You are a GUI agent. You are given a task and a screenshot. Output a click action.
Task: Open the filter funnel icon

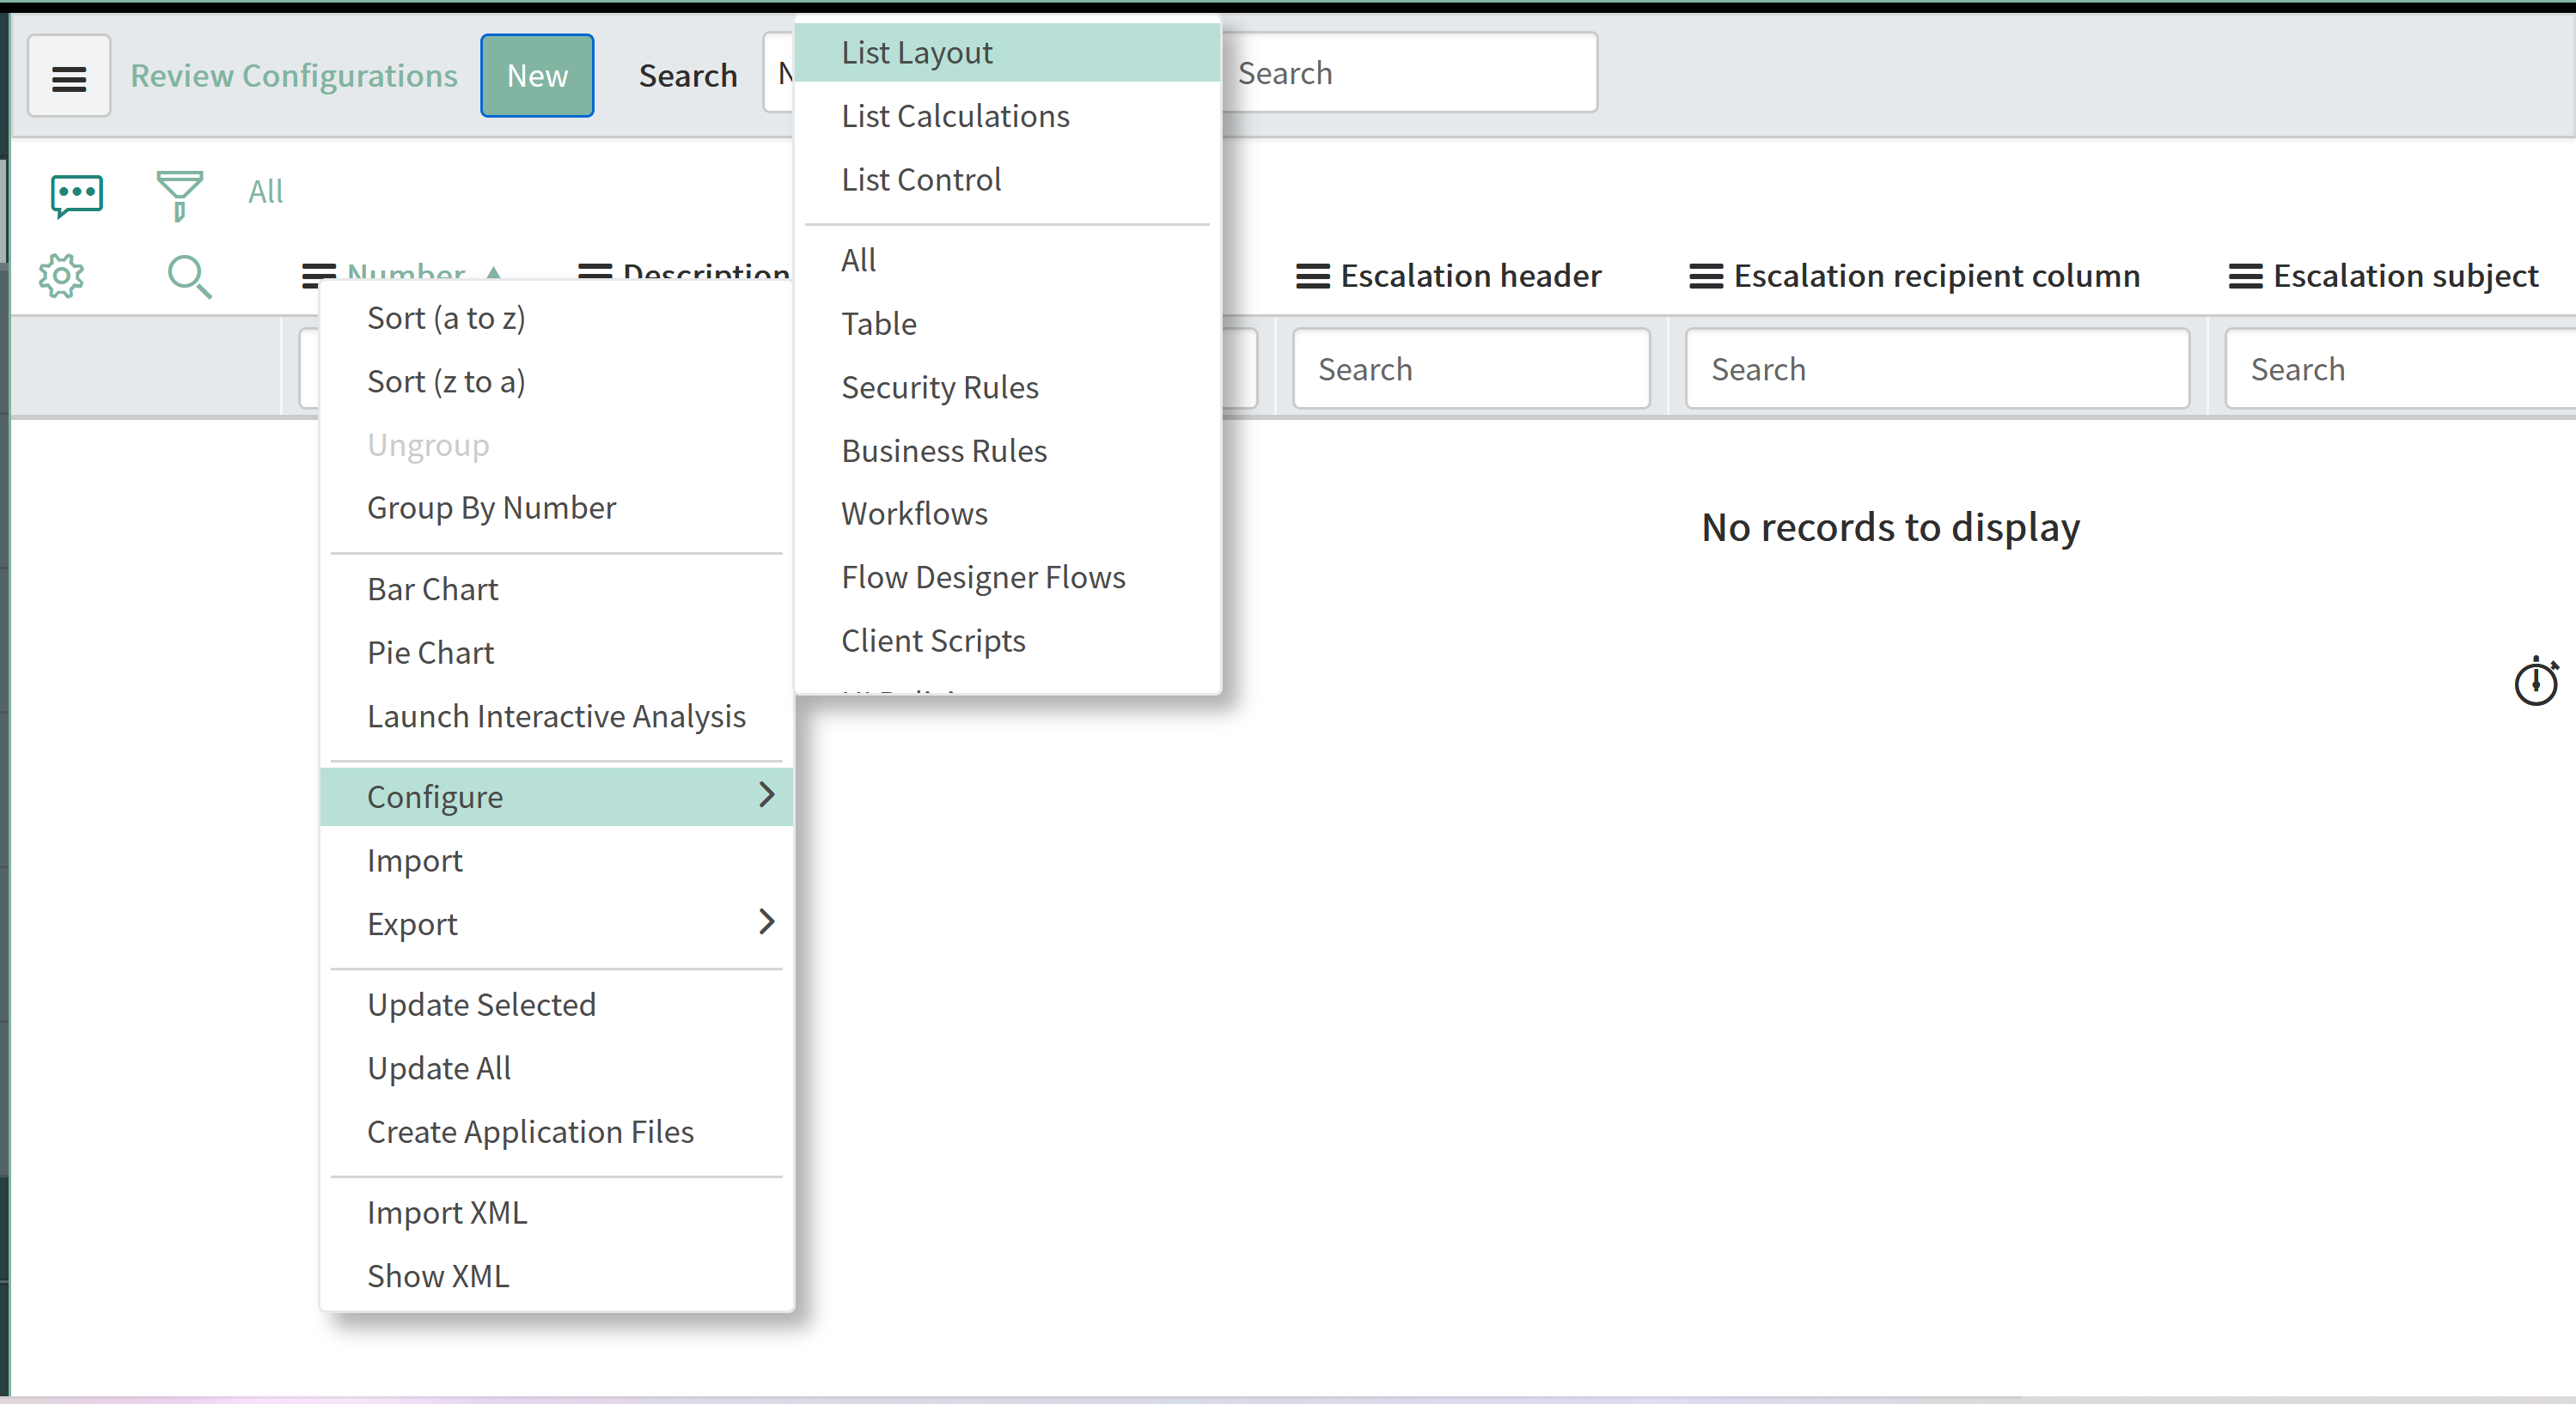tap(179, 194)
